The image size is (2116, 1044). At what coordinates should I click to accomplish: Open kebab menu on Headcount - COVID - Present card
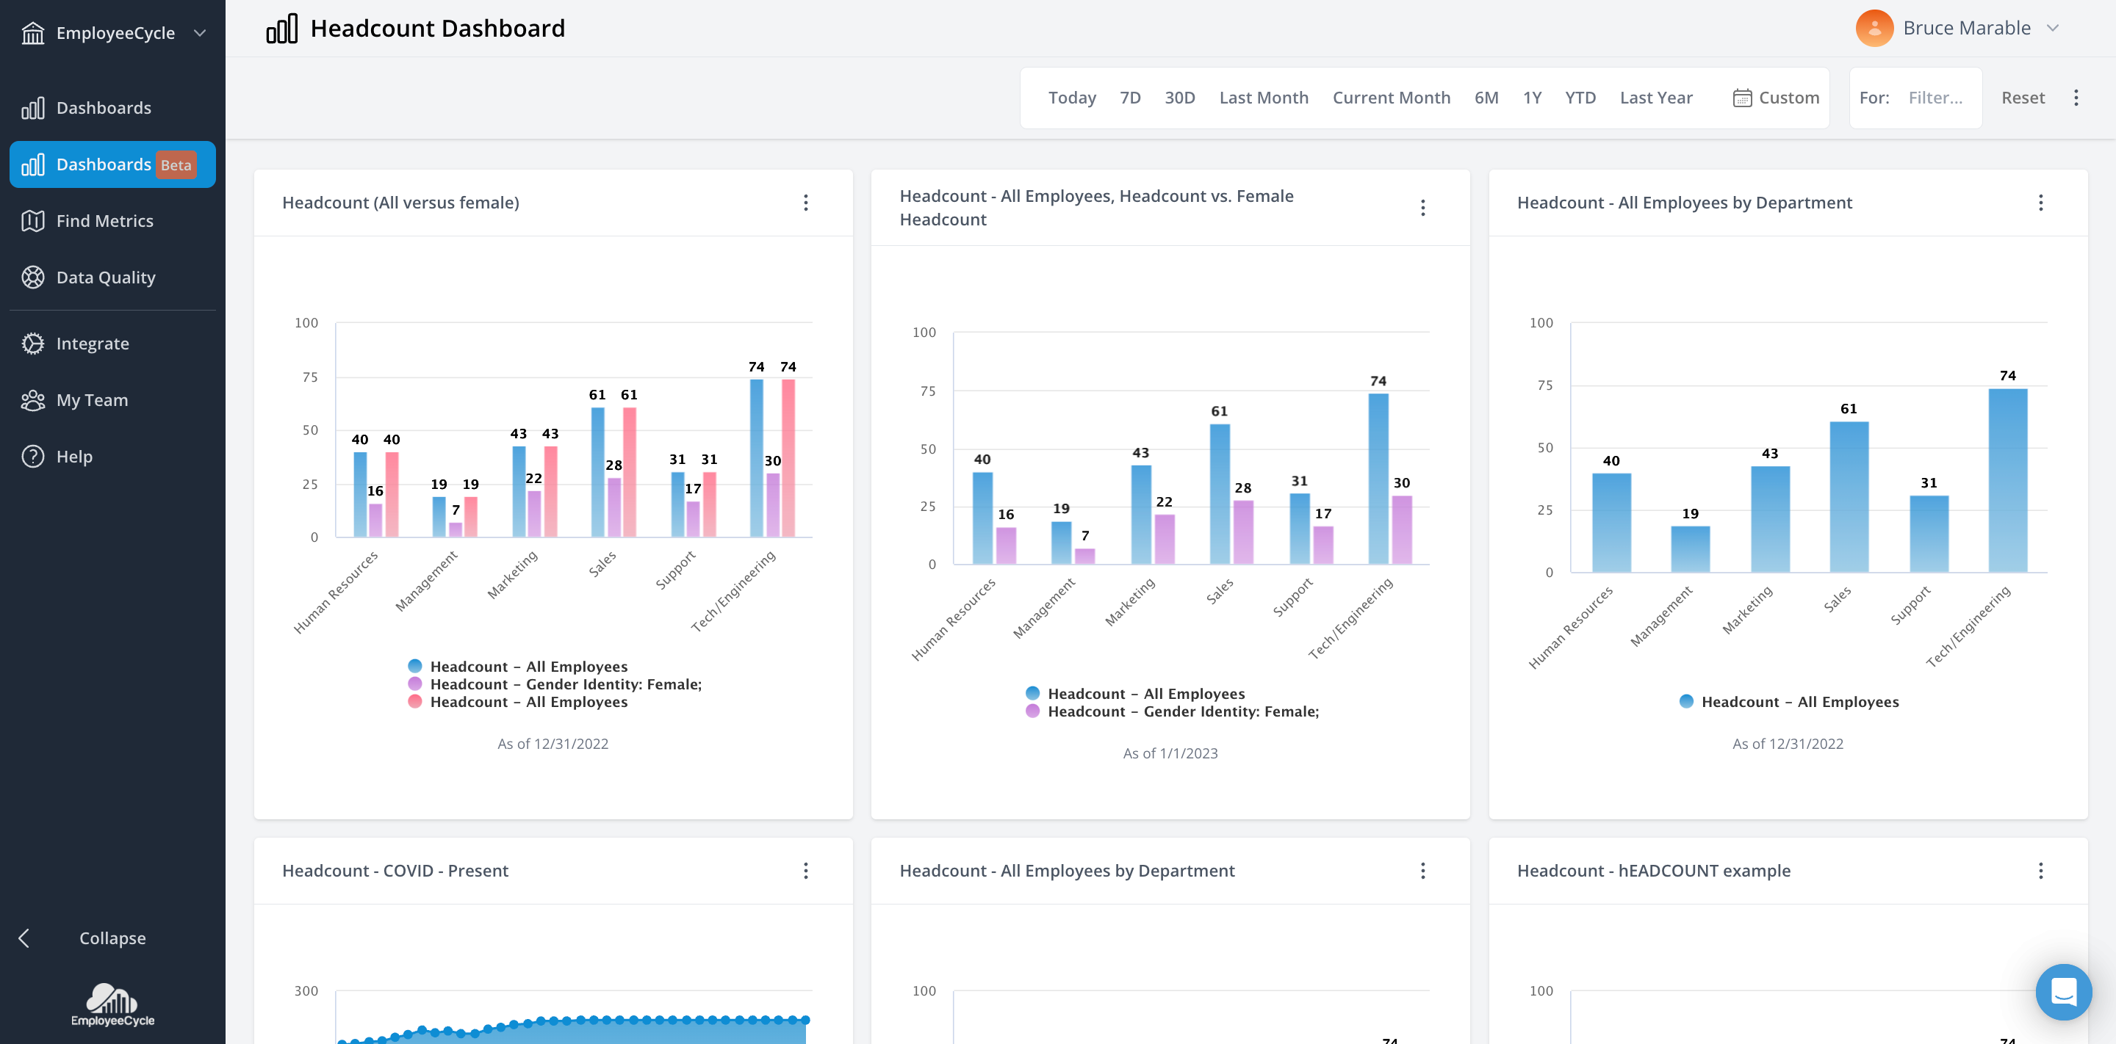tap(805, 870)
